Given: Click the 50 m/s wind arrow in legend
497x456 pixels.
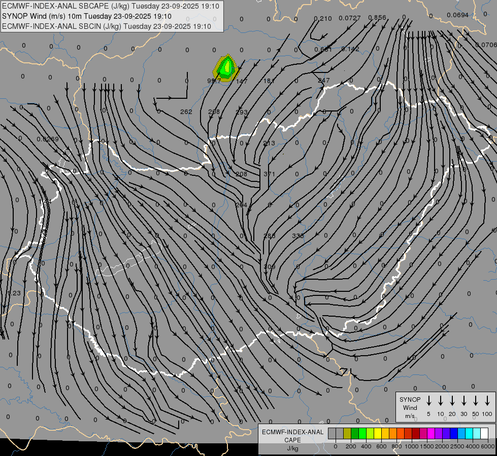Looking at the screenshot, I should pyautogui.click(x=476, y=400).
